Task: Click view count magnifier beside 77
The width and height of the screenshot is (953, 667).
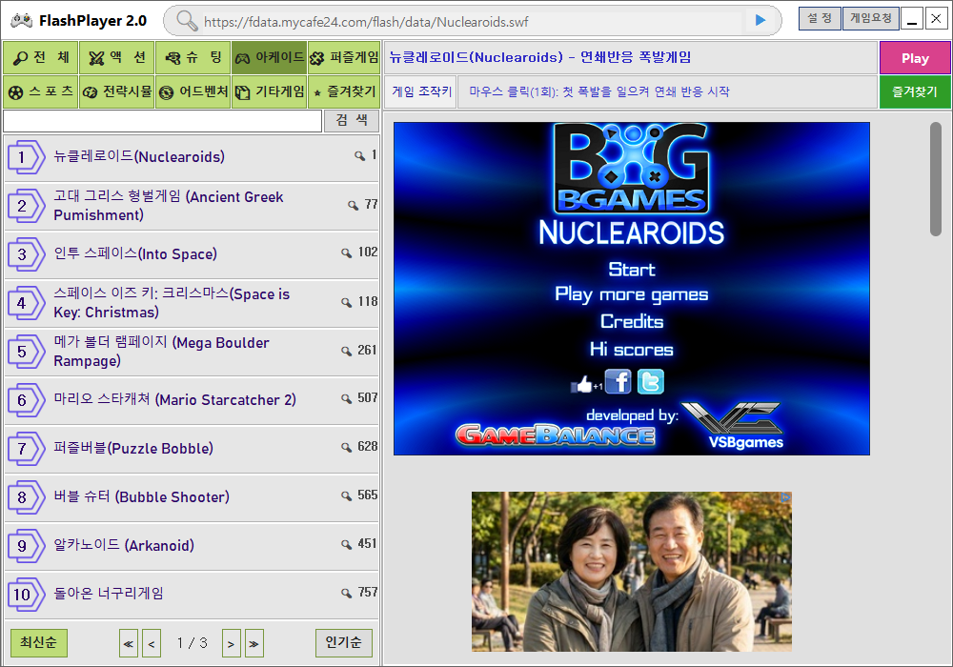Action: point(353,205)
